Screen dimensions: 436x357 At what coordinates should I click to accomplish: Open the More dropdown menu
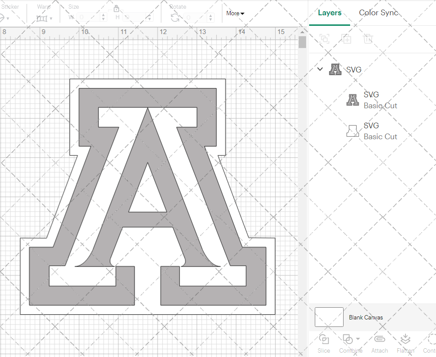click(235, 14)
